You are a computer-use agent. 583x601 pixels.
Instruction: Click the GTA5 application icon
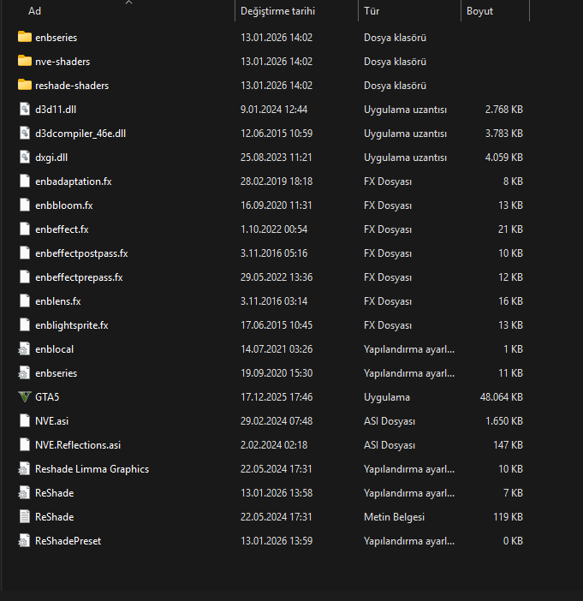tap(25, 397)
